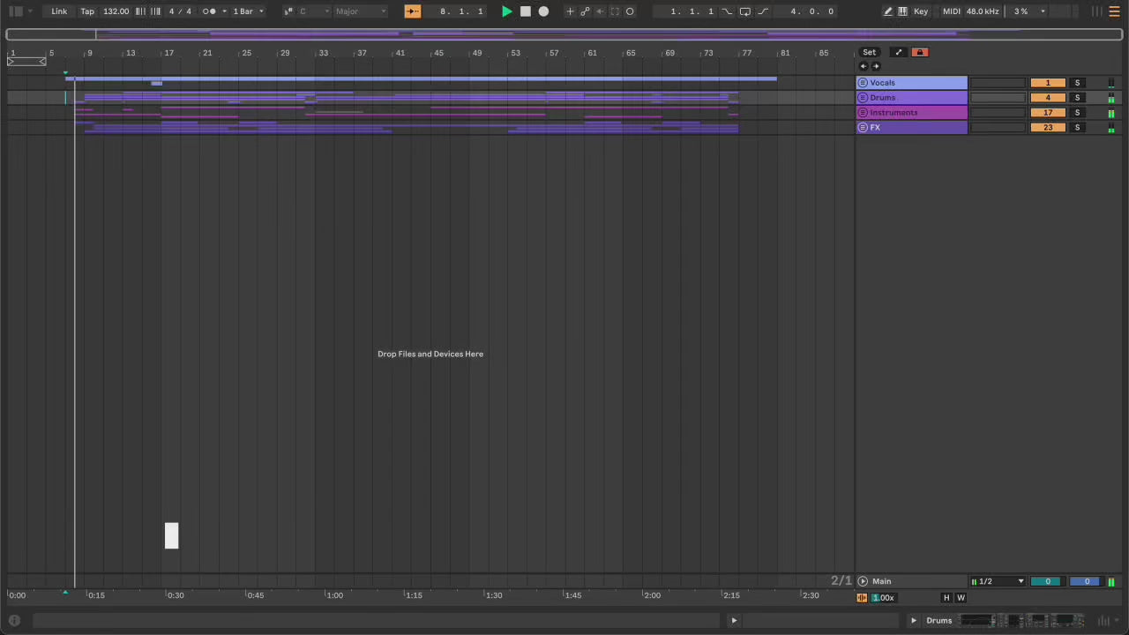The width and height of the screenshot is (1129, 635).
Task: Deactivate the Drums track activator
Action: [x=1047, y=98]
